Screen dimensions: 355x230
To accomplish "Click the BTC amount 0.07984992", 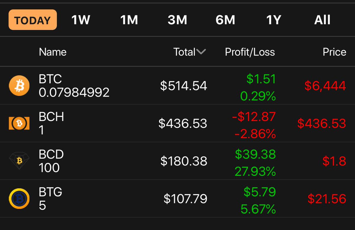I will click(74, 92).
